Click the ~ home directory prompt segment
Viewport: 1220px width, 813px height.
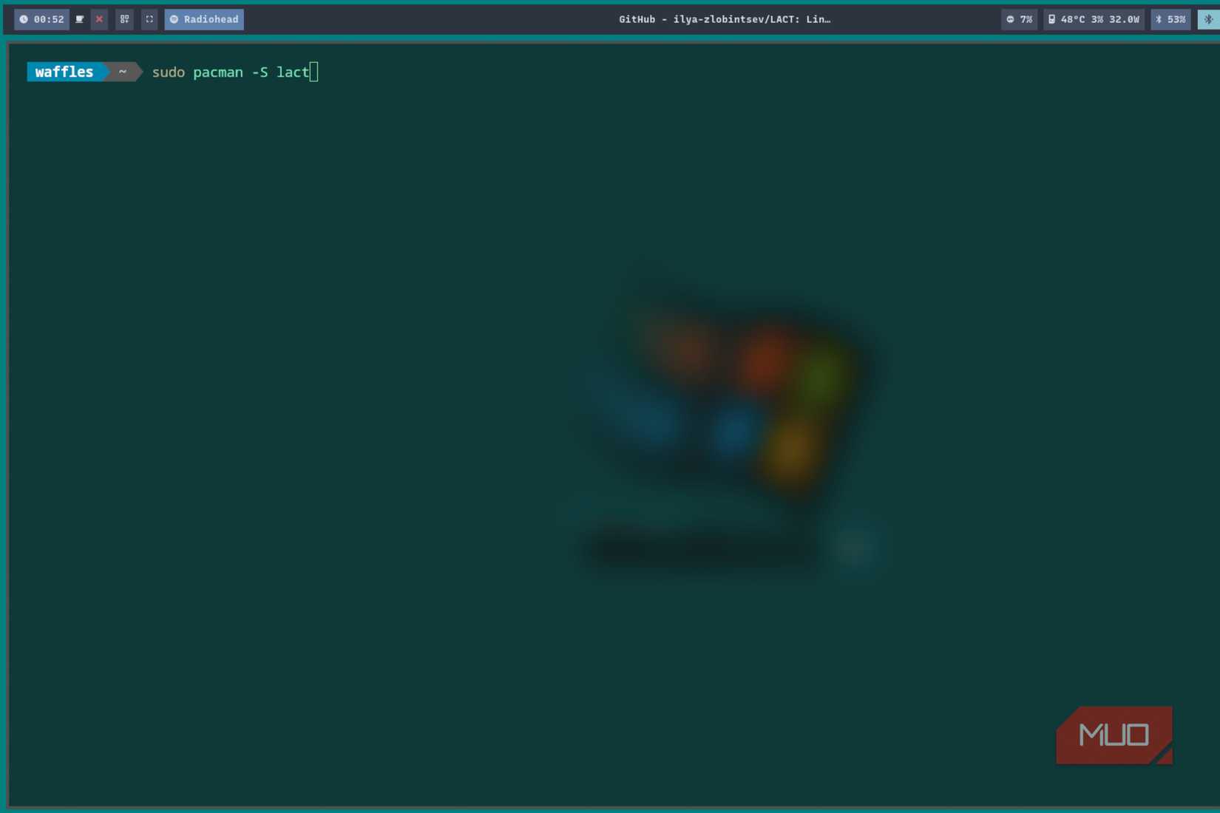[123, 72]
